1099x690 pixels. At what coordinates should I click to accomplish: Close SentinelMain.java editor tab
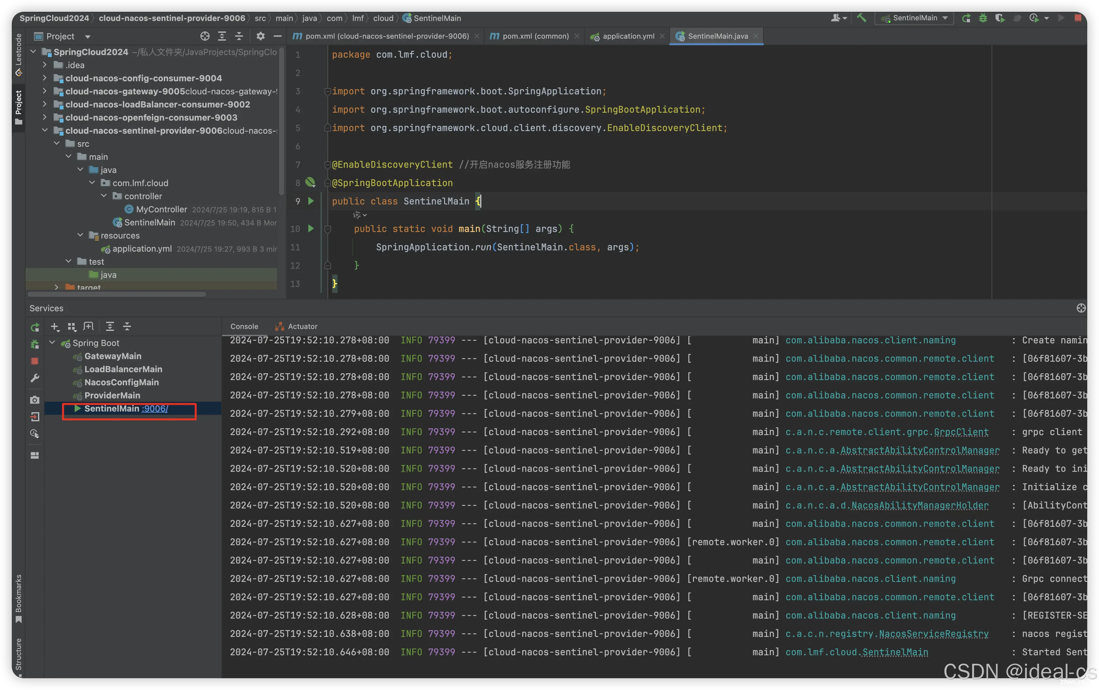pyautogui.click(x=755, y=36)
